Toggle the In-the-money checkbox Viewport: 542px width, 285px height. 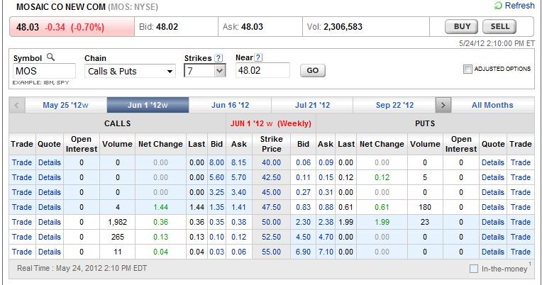click(x=474, y=269)
